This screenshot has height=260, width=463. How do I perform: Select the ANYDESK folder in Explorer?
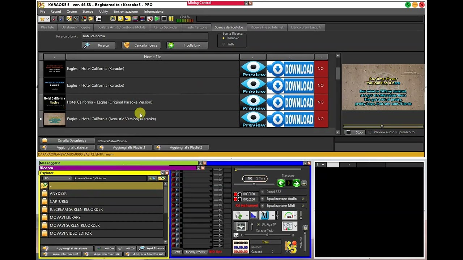point(102,194)
